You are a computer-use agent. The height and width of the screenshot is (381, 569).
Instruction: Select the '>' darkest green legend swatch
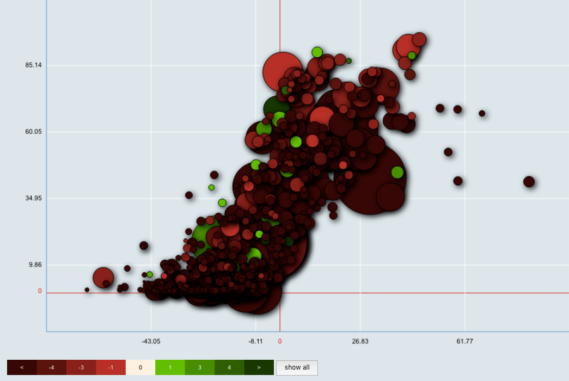(259, 367)
